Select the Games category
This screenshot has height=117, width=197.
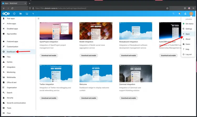tap(18, 62)
